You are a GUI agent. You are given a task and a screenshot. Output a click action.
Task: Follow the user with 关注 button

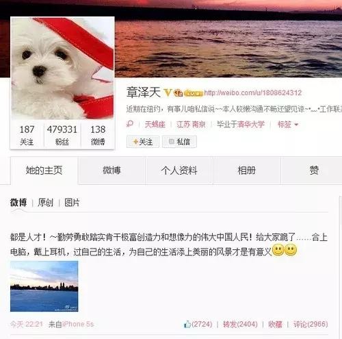tap(143, 142)
